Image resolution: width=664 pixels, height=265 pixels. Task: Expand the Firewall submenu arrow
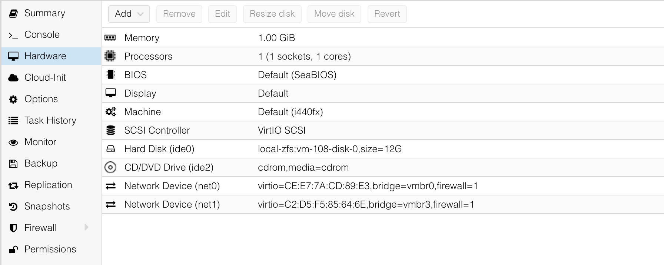coord(87,227)
